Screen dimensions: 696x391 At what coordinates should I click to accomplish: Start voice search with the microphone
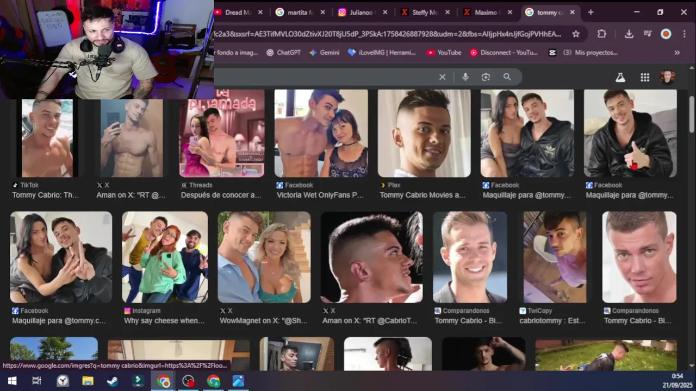(465, 77)
